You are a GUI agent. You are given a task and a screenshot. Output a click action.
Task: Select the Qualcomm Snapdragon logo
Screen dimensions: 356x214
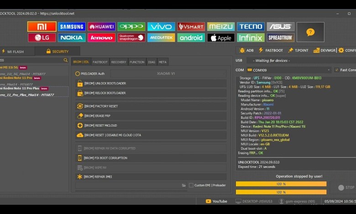click(x=131, y=38)
